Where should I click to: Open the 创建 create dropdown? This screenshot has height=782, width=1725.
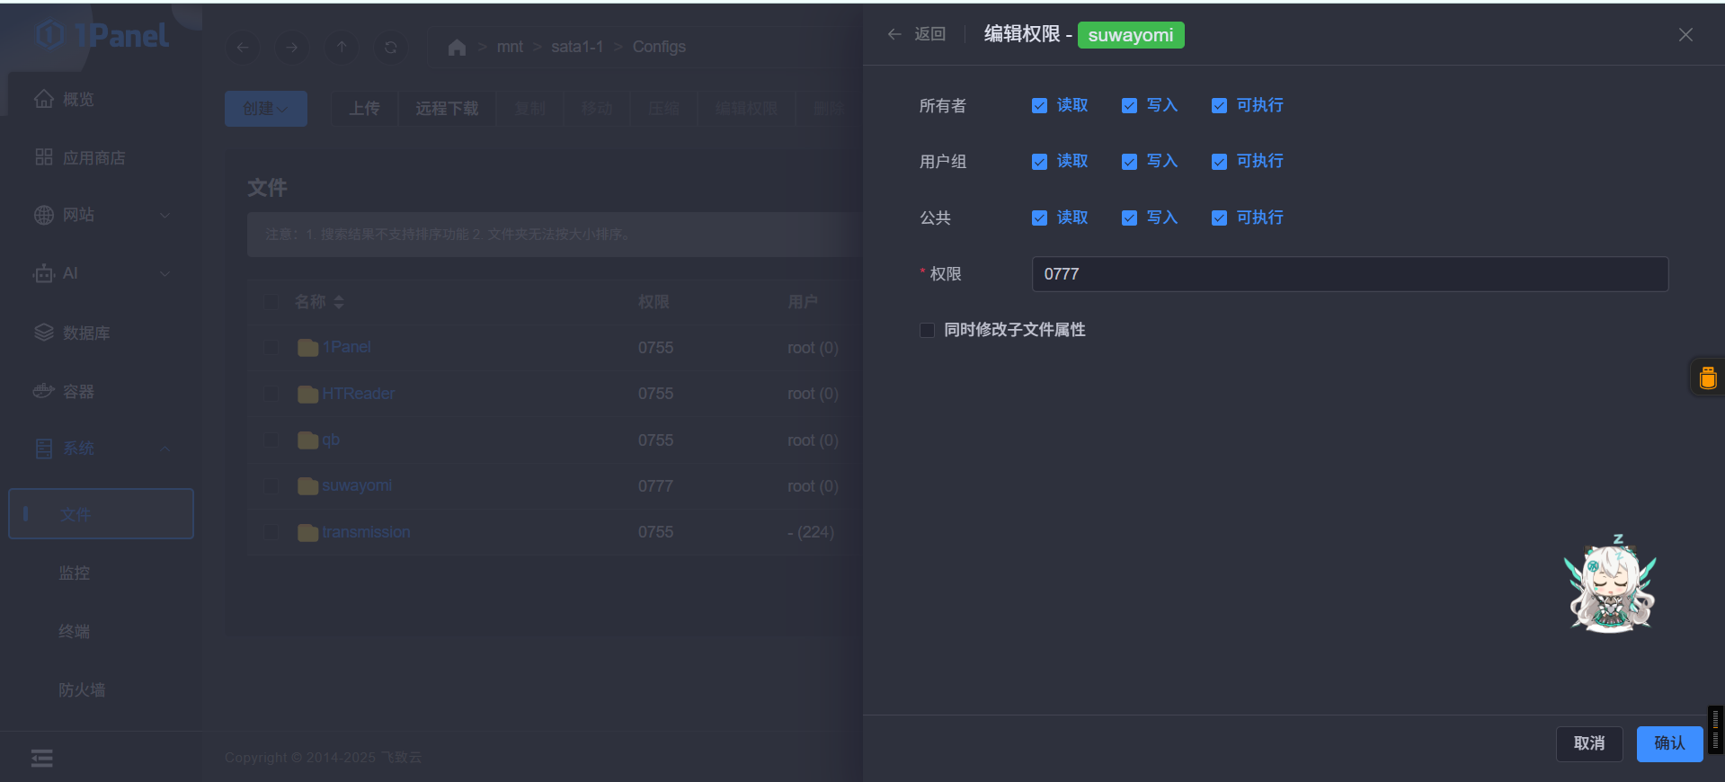pos(266,109)
